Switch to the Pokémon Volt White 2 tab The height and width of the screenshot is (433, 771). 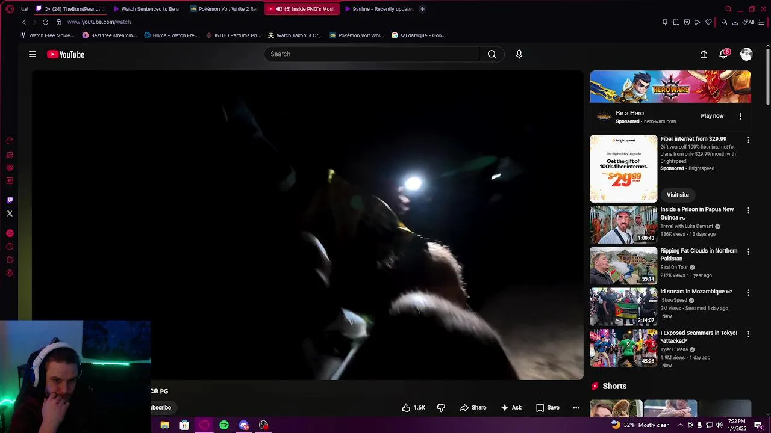tap(225, 9)
